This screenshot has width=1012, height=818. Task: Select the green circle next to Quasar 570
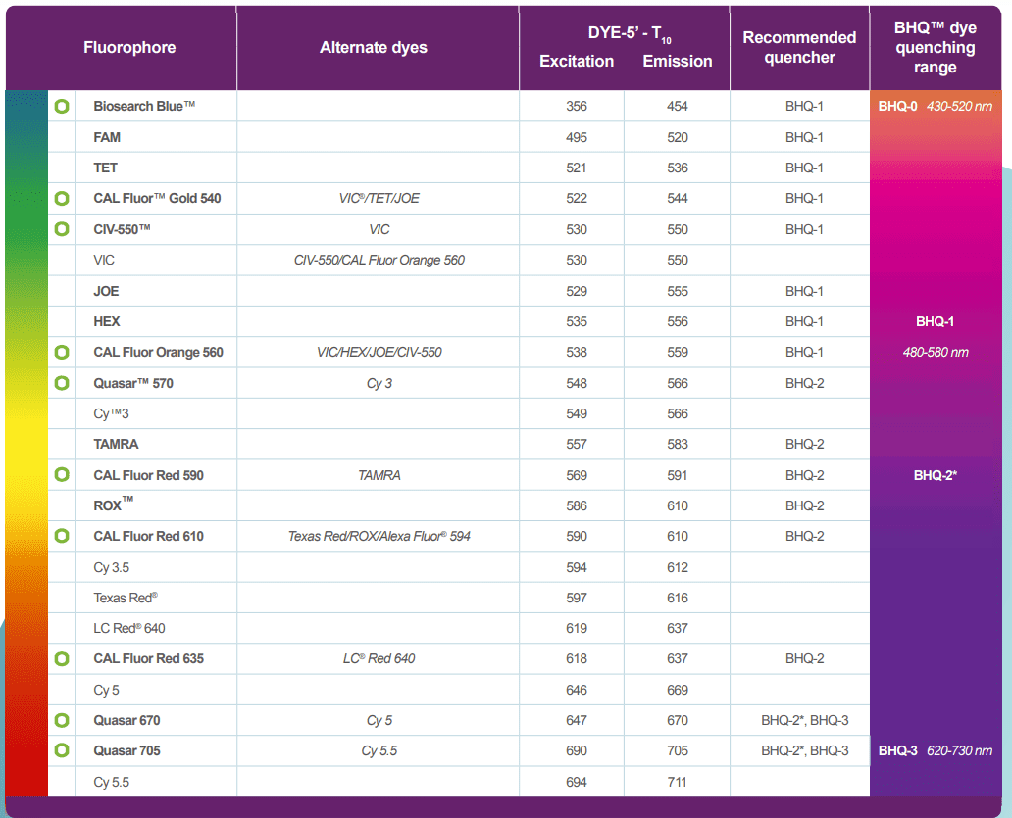point(62,383)
